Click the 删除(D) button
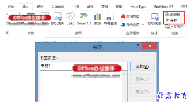 point(142,79)
